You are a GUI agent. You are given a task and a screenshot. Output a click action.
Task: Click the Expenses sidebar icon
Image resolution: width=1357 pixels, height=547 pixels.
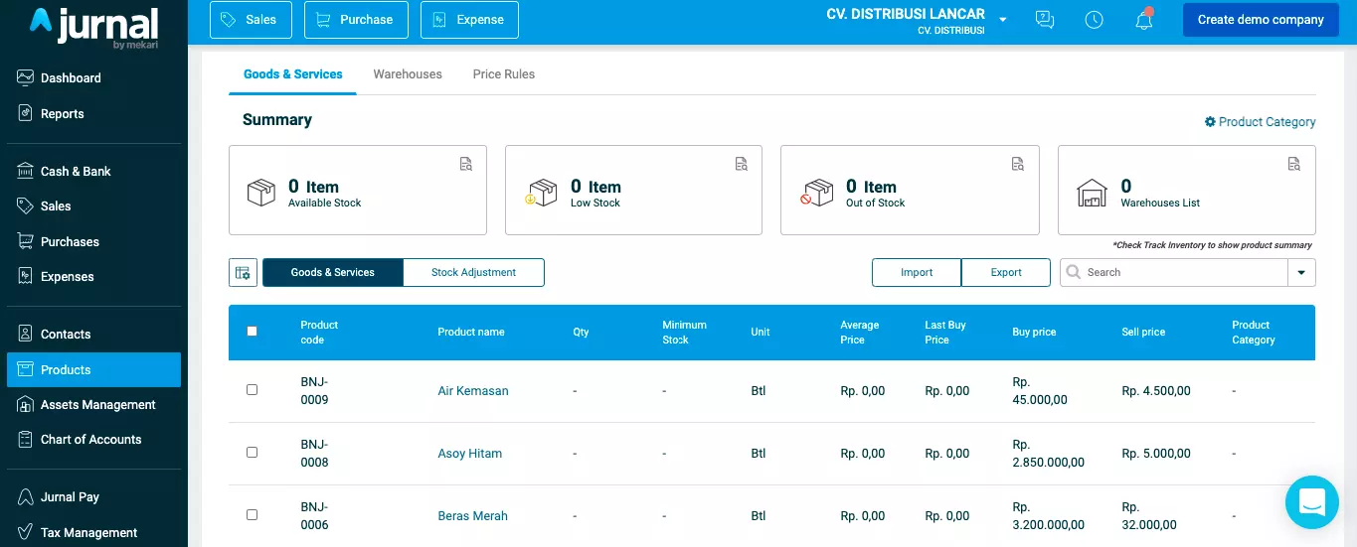click(26, 276)
